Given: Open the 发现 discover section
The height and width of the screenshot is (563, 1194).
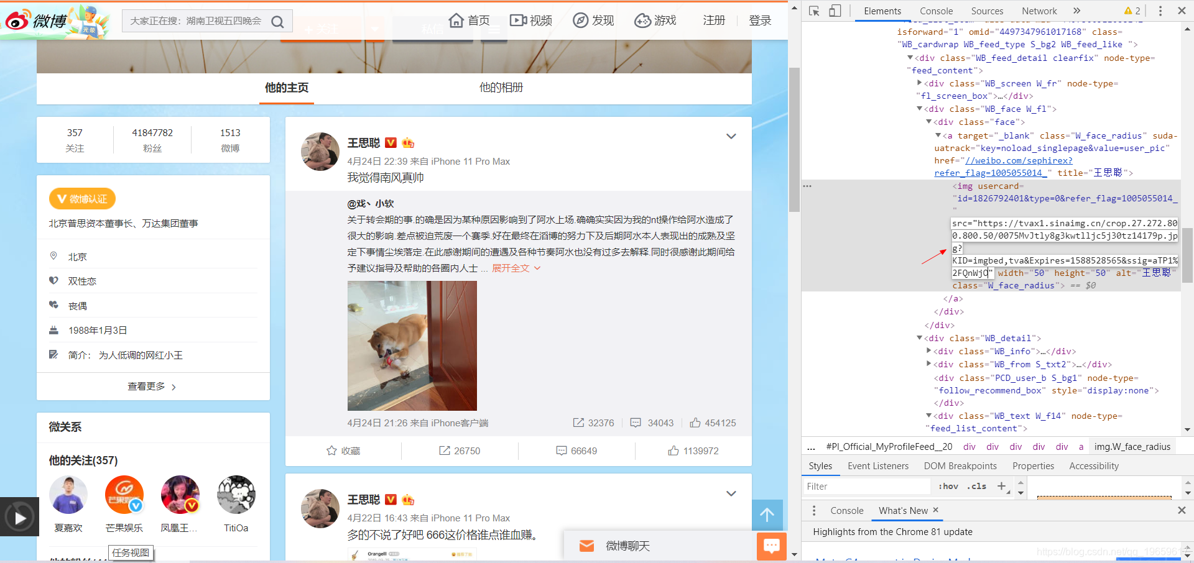Looking at the screenshot, I should tap(593, 21).
